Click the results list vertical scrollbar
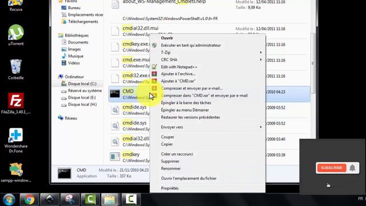 [x=313, y=63]
